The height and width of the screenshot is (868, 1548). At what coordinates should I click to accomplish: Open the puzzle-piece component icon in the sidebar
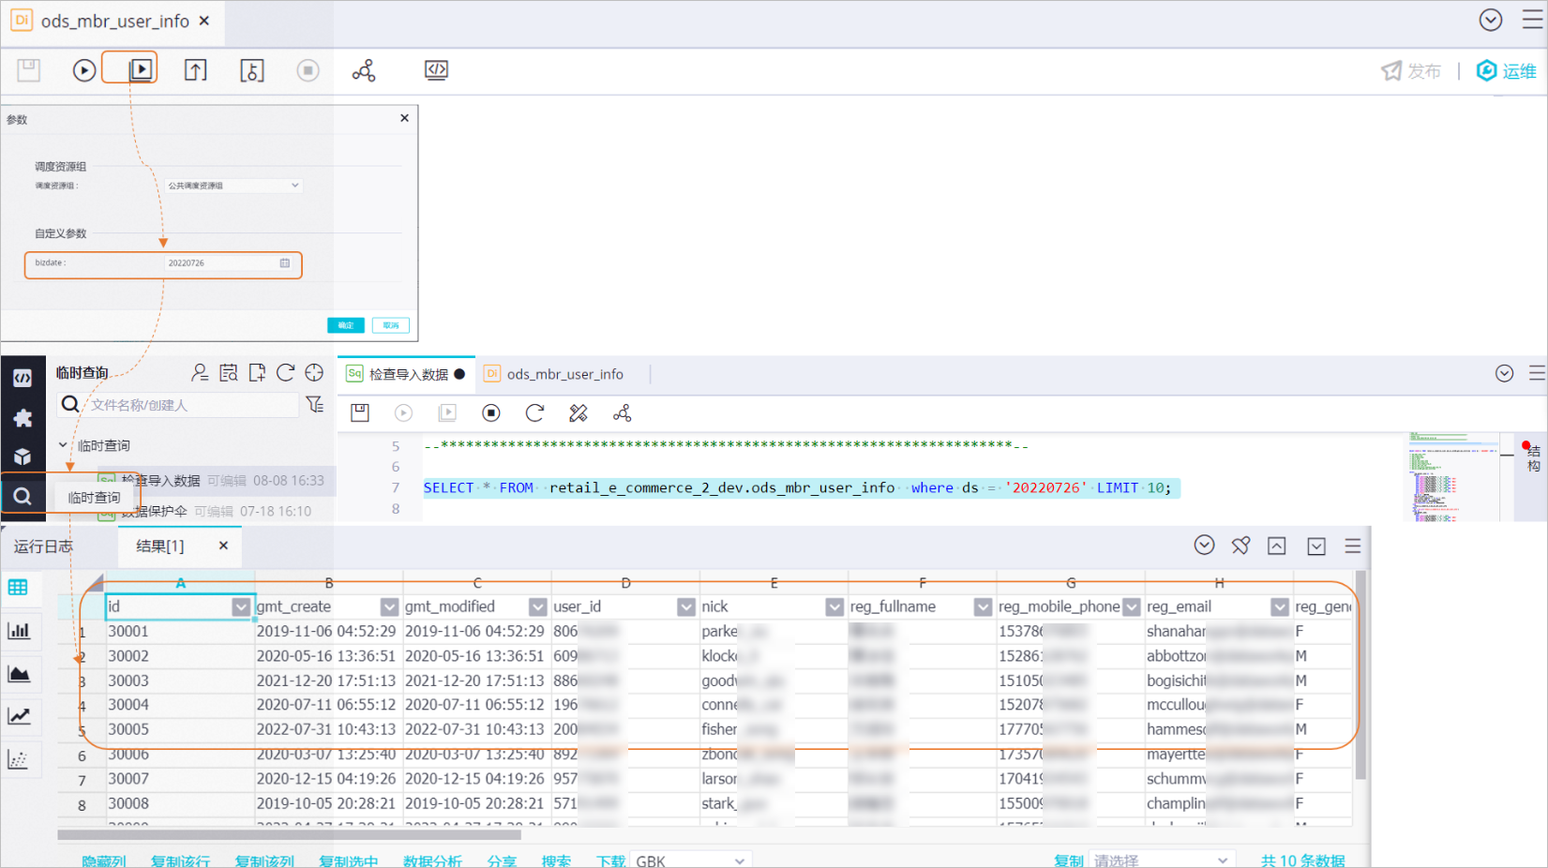click(x=23, y=418)
